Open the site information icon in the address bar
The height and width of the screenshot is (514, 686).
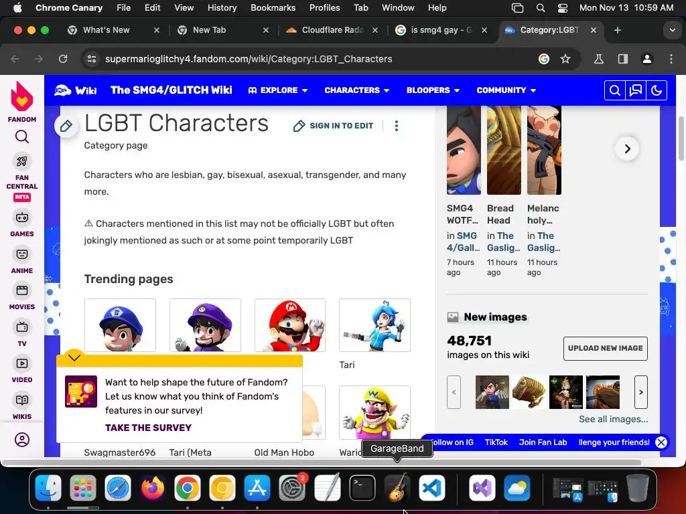click(91, 59)
